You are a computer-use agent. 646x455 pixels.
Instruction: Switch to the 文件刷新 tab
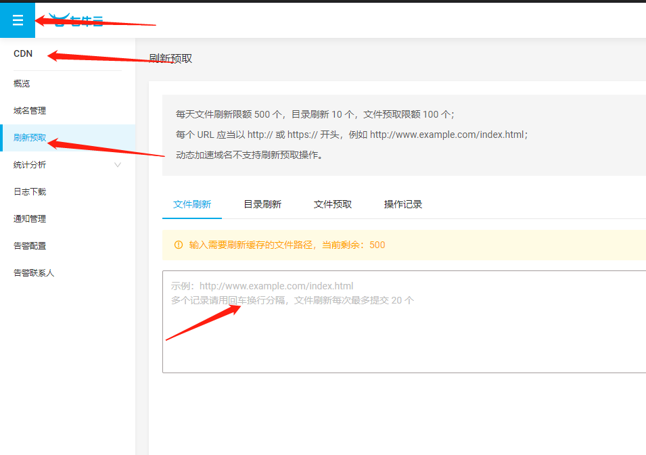(192, 204)
